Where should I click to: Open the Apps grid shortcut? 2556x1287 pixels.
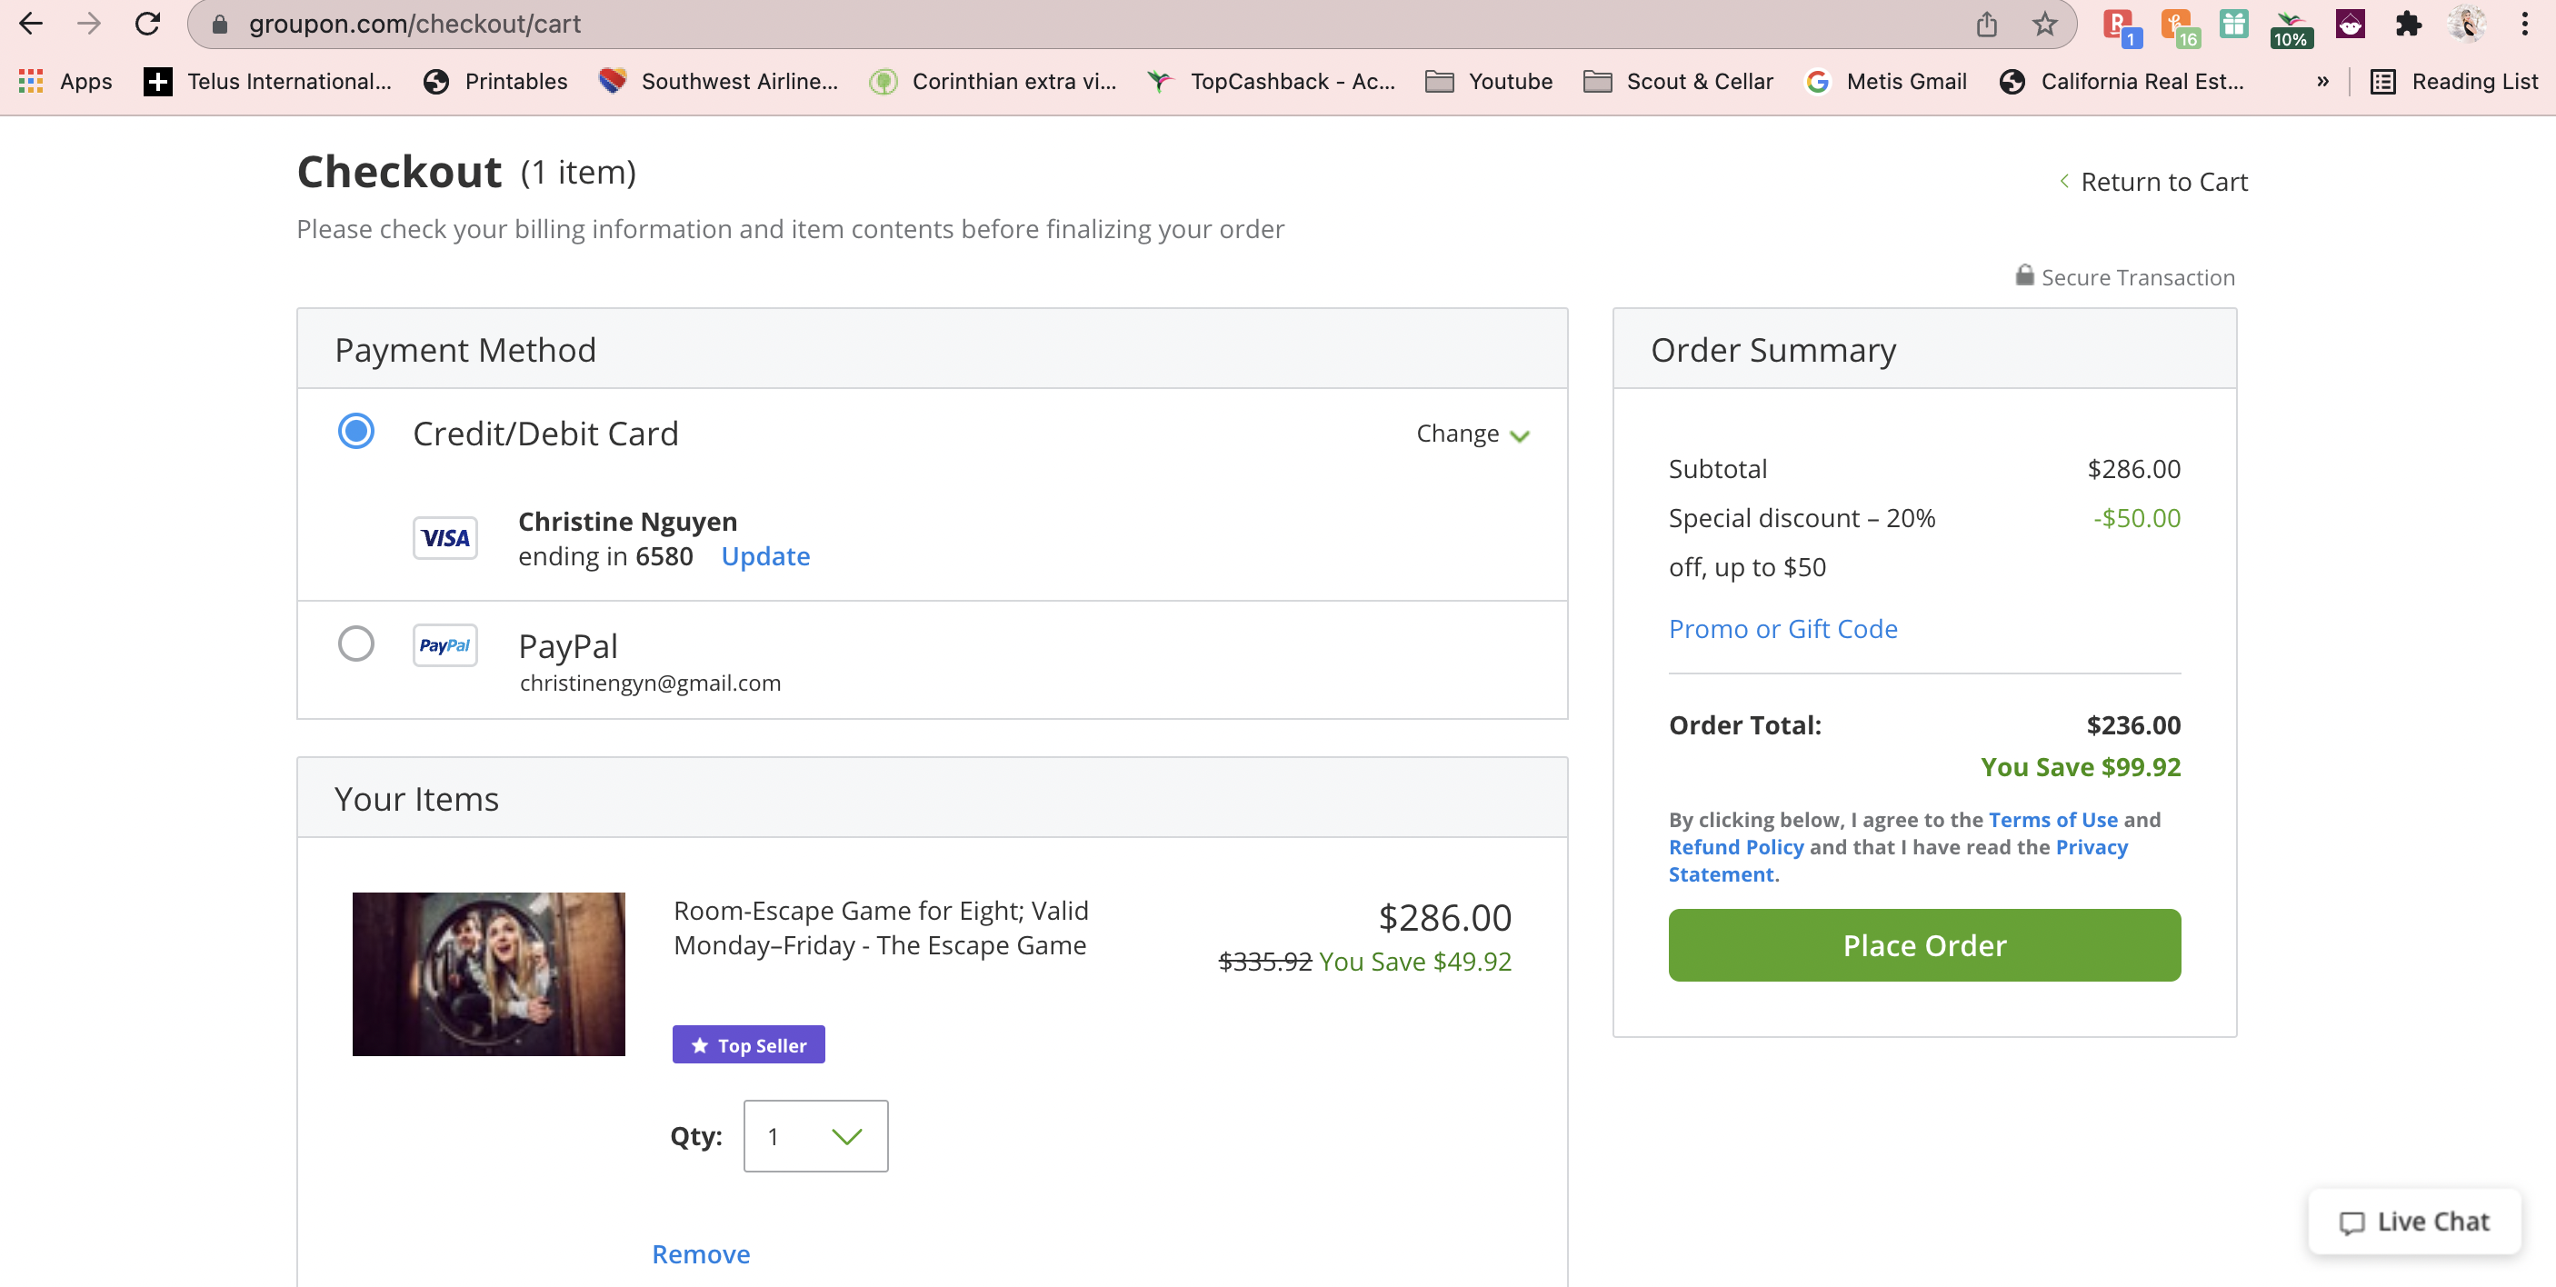pos(65,82)
